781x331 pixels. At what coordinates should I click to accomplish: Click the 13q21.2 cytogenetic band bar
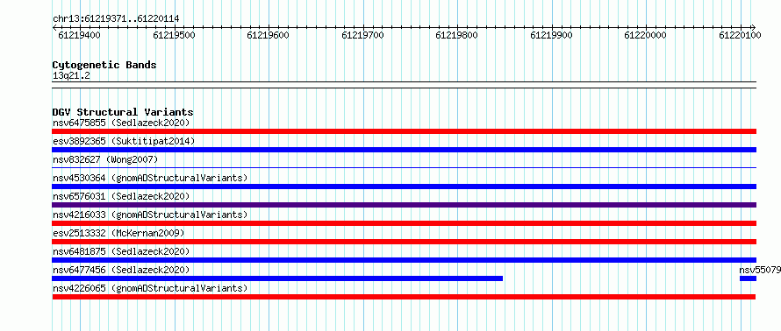click(404, 85)
